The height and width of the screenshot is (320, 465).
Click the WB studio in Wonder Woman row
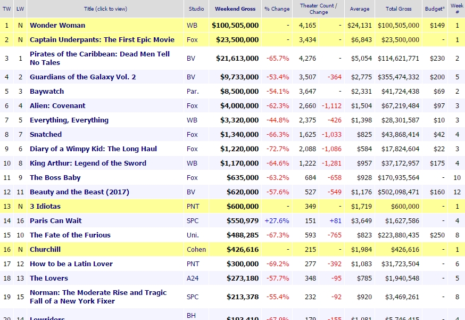click(192, 25)
